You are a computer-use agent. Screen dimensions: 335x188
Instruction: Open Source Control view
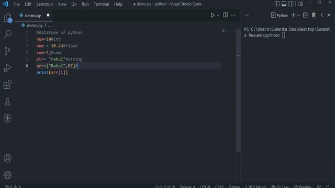click(x=7, y=51)
